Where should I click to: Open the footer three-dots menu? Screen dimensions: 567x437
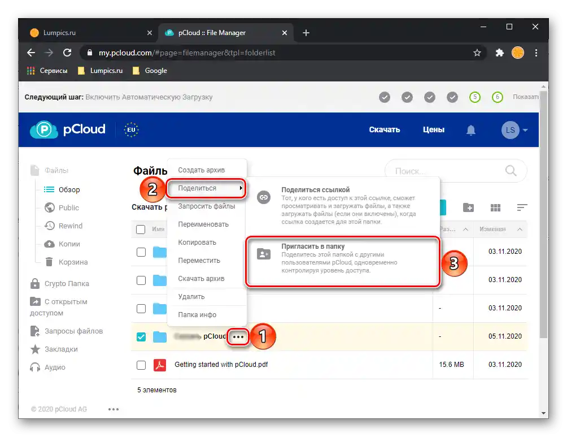[x=114, y=409]
